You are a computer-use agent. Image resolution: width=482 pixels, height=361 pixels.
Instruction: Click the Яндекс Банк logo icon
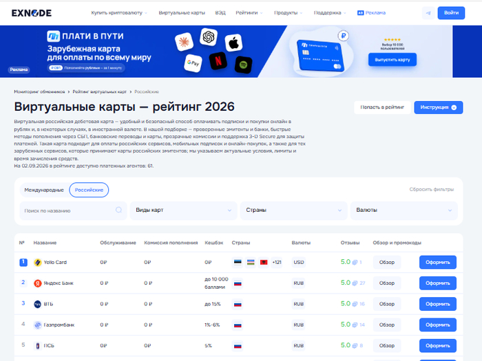37,283
